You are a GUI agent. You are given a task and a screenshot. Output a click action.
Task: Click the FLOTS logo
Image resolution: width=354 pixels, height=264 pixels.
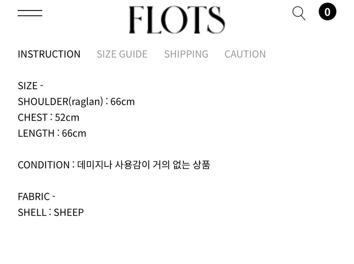(177, 20)
